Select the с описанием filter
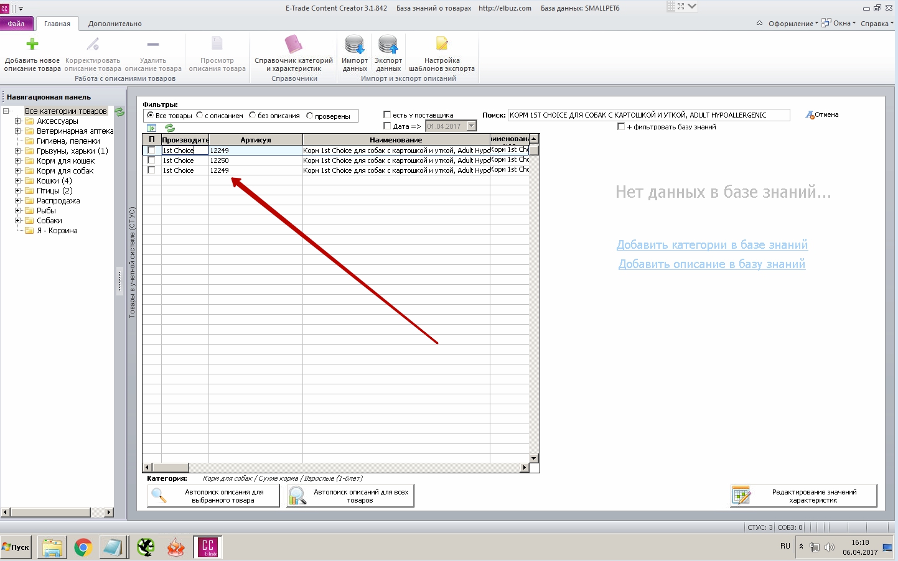The image size is (898, 561). point(200,116)
